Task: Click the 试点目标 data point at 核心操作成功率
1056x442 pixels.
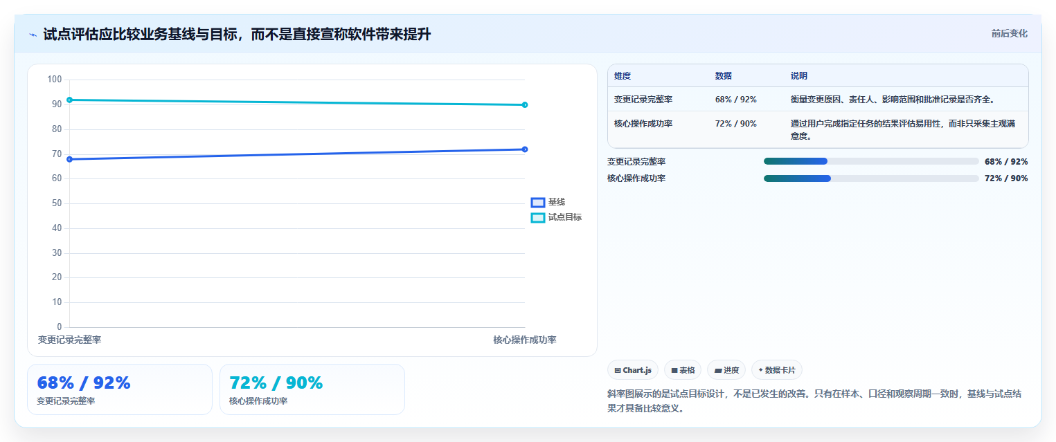Action: click(x=525, y=105)
